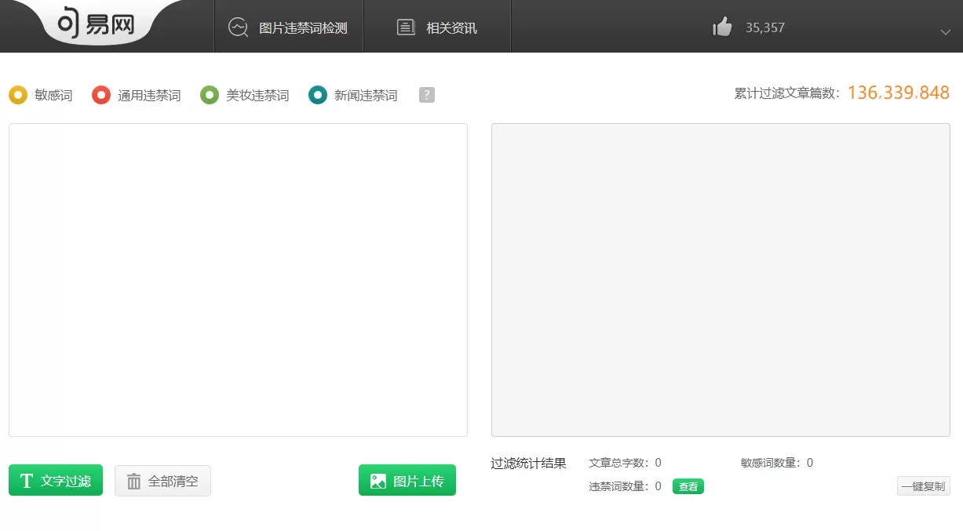Image resolution: width=963 pixels, height=531 pixels.
Task: Click the 35,357 like count
Action: pyautogui.click(x=765, y=27)
